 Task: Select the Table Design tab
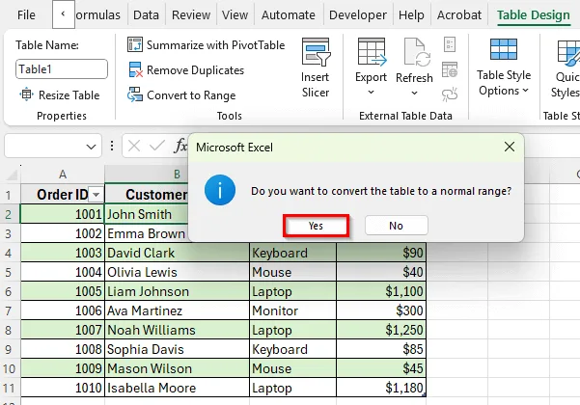pos(533,14)
